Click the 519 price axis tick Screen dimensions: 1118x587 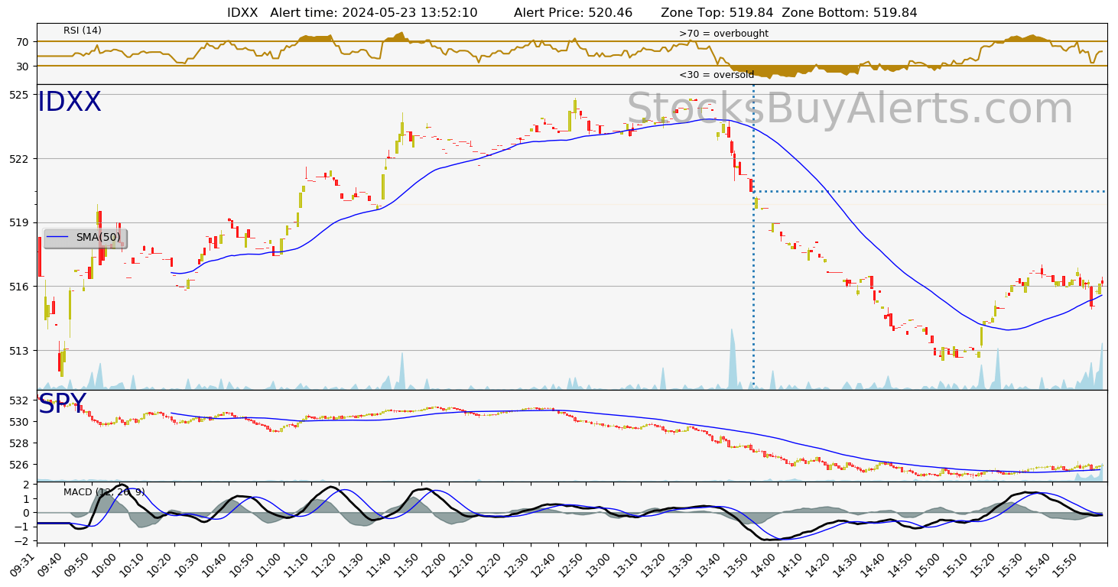20,222
